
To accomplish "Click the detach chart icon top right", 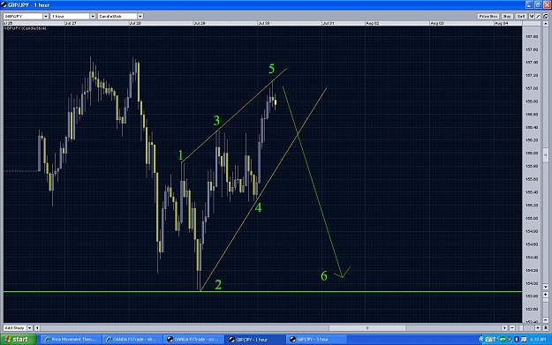I will pos(546,16).
